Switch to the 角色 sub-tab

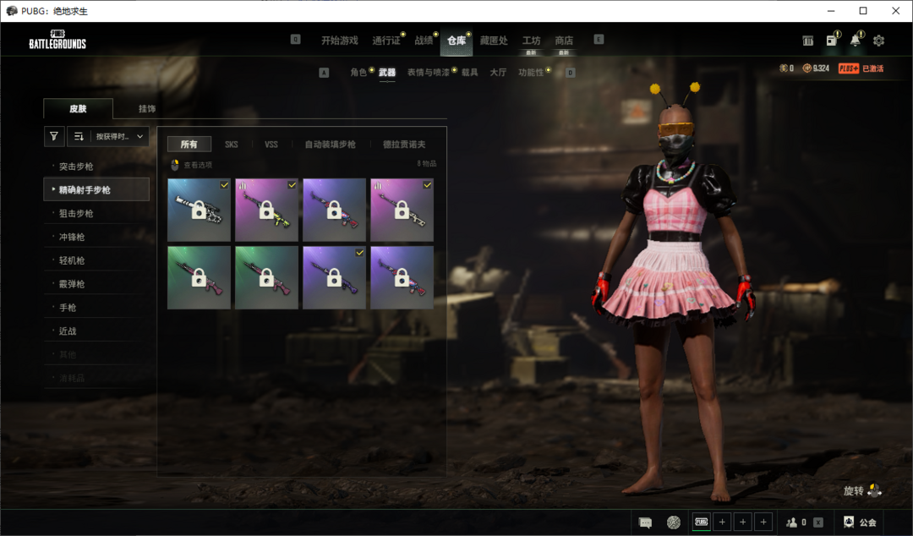(x=358, y=72)
